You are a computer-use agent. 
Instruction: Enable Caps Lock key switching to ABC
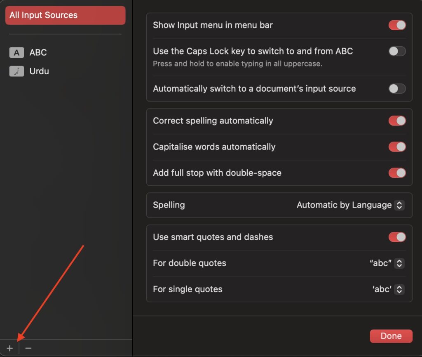pos(396,51)
